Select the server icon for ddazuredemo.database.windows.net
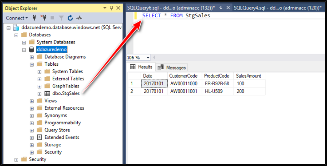Screen dimensions: 327x166 click(16, 28)
